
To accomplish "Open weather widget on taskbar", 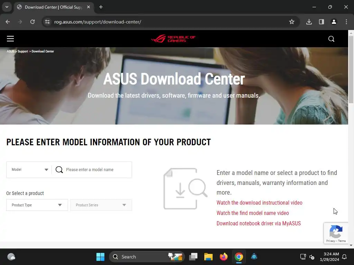I will [11, 257].
